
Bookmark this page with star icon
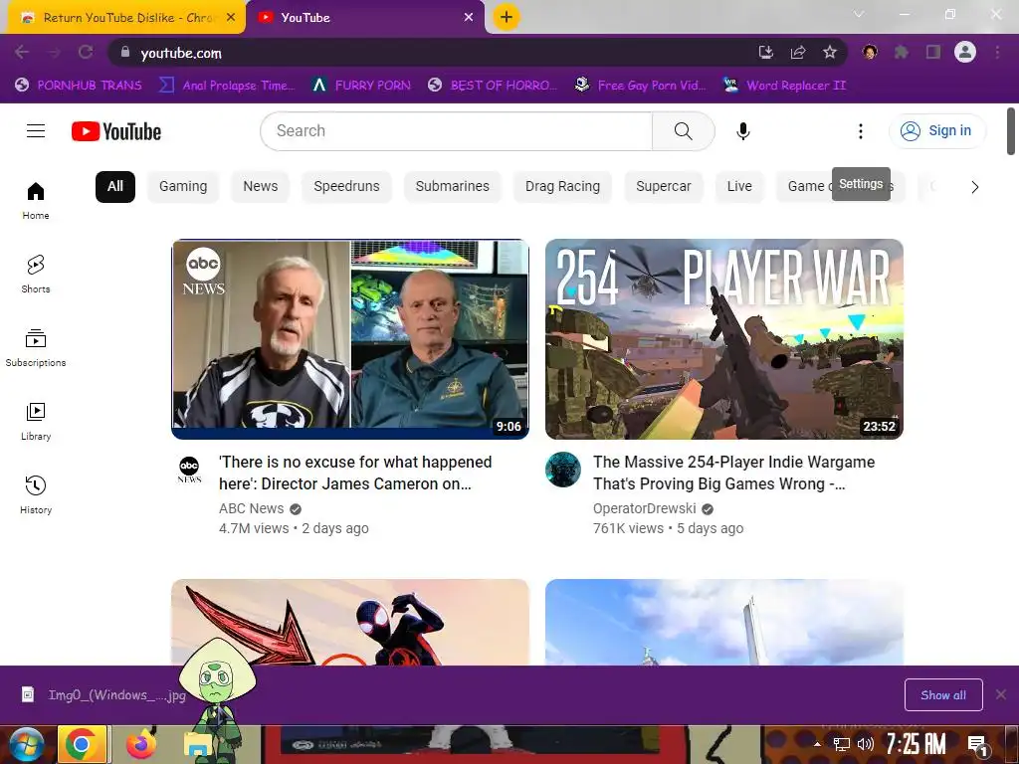click(829, 53)
